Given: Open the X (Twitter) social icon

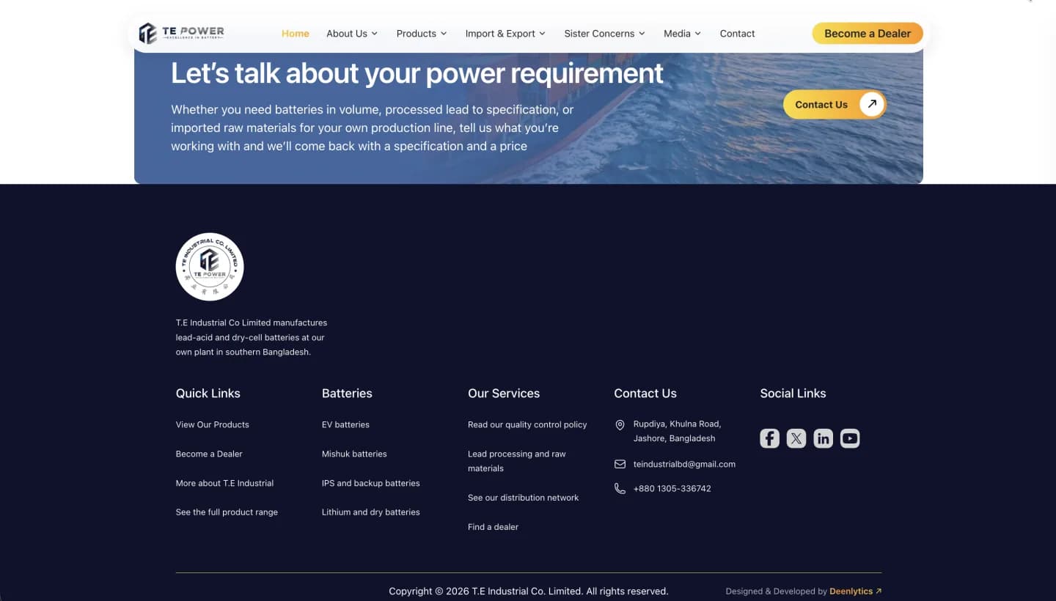Looking at the screenshot, I should click(x=796, y=438).
